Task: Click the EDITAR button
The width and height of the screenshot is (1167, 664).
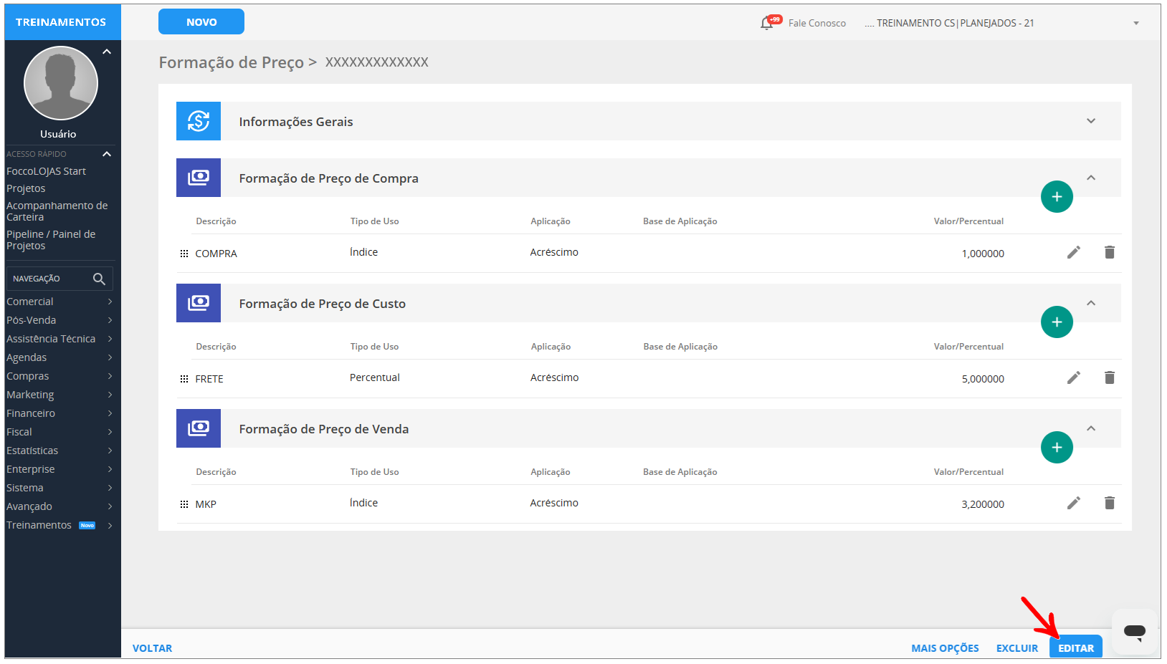Action: coord(1075,648)
